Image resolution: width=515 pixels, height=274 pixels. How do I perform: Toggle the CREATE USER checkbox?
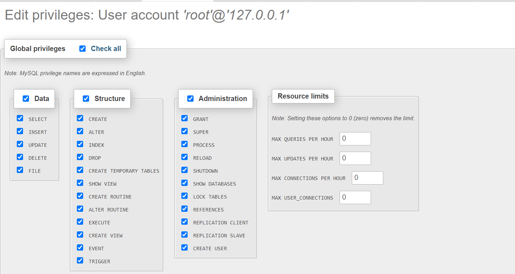pyautogui.click(x=184, y=247)
